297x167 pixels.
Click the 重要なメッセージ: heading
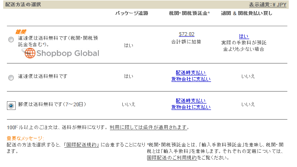click(x=25, y=138)
